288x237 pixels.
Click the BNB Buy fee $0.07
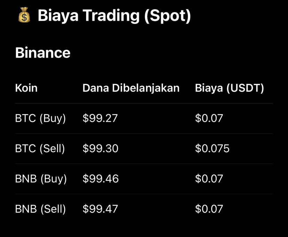click(x=209, y=178)
